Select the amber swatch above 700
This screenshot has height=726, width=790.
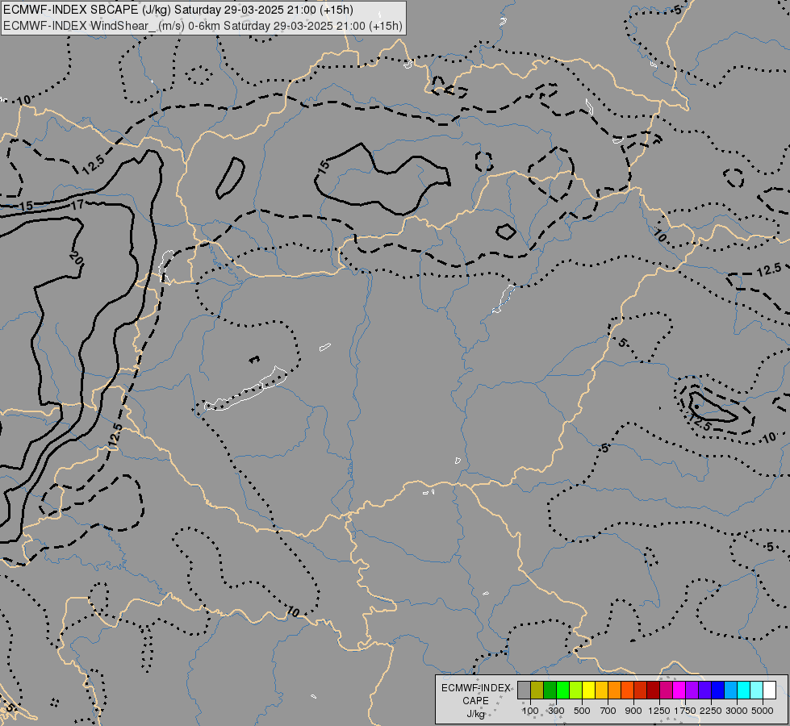tap(601, 690)
